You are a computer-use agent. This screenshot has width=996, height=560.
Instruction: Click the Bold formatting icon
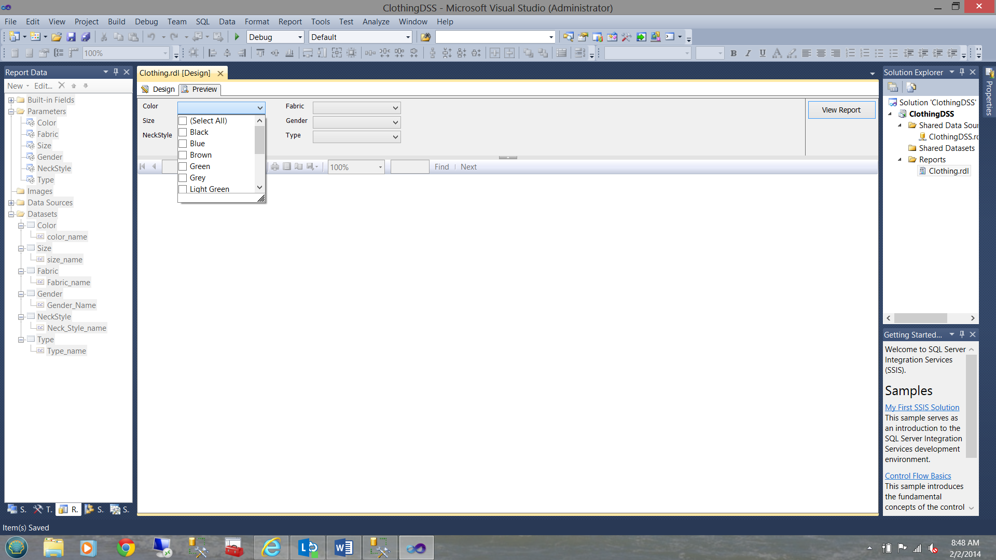click(734, 53)
